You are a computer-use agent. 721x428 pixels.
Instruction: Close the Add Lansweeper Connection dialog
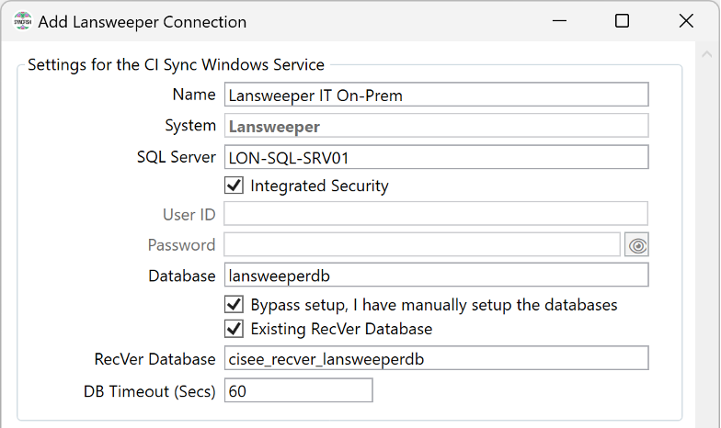686,21
